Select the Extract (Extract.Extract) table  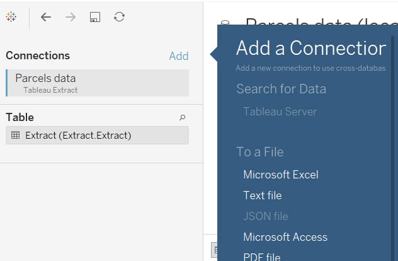(x=97, y=135)
